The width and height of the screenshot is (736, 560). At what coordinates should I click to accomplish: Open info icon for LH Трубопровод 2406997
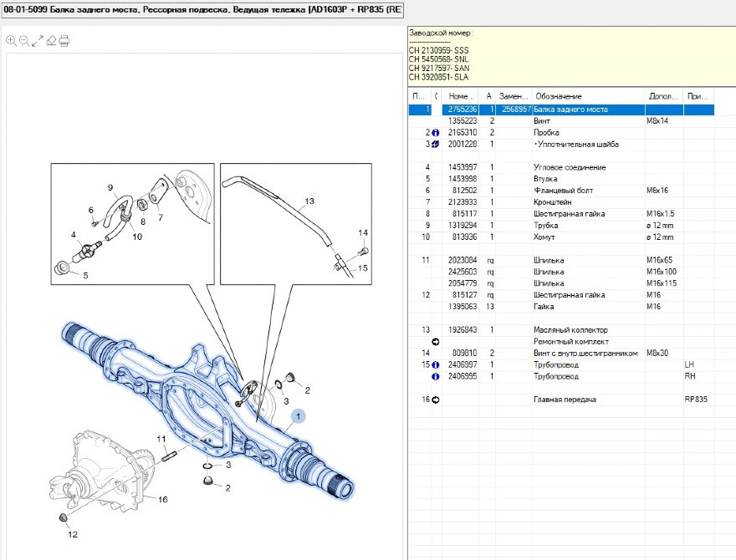point(436,365)
